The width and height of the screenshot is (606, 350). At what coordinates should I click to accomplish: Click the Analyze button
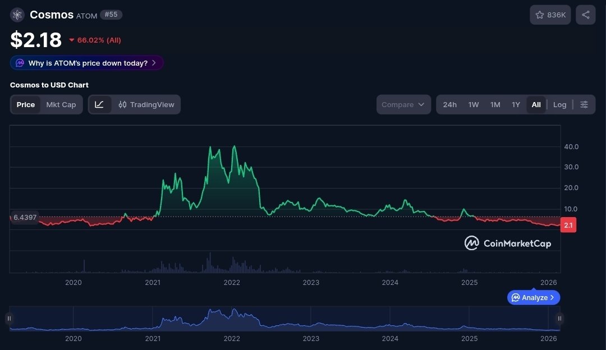click(534, 297)
